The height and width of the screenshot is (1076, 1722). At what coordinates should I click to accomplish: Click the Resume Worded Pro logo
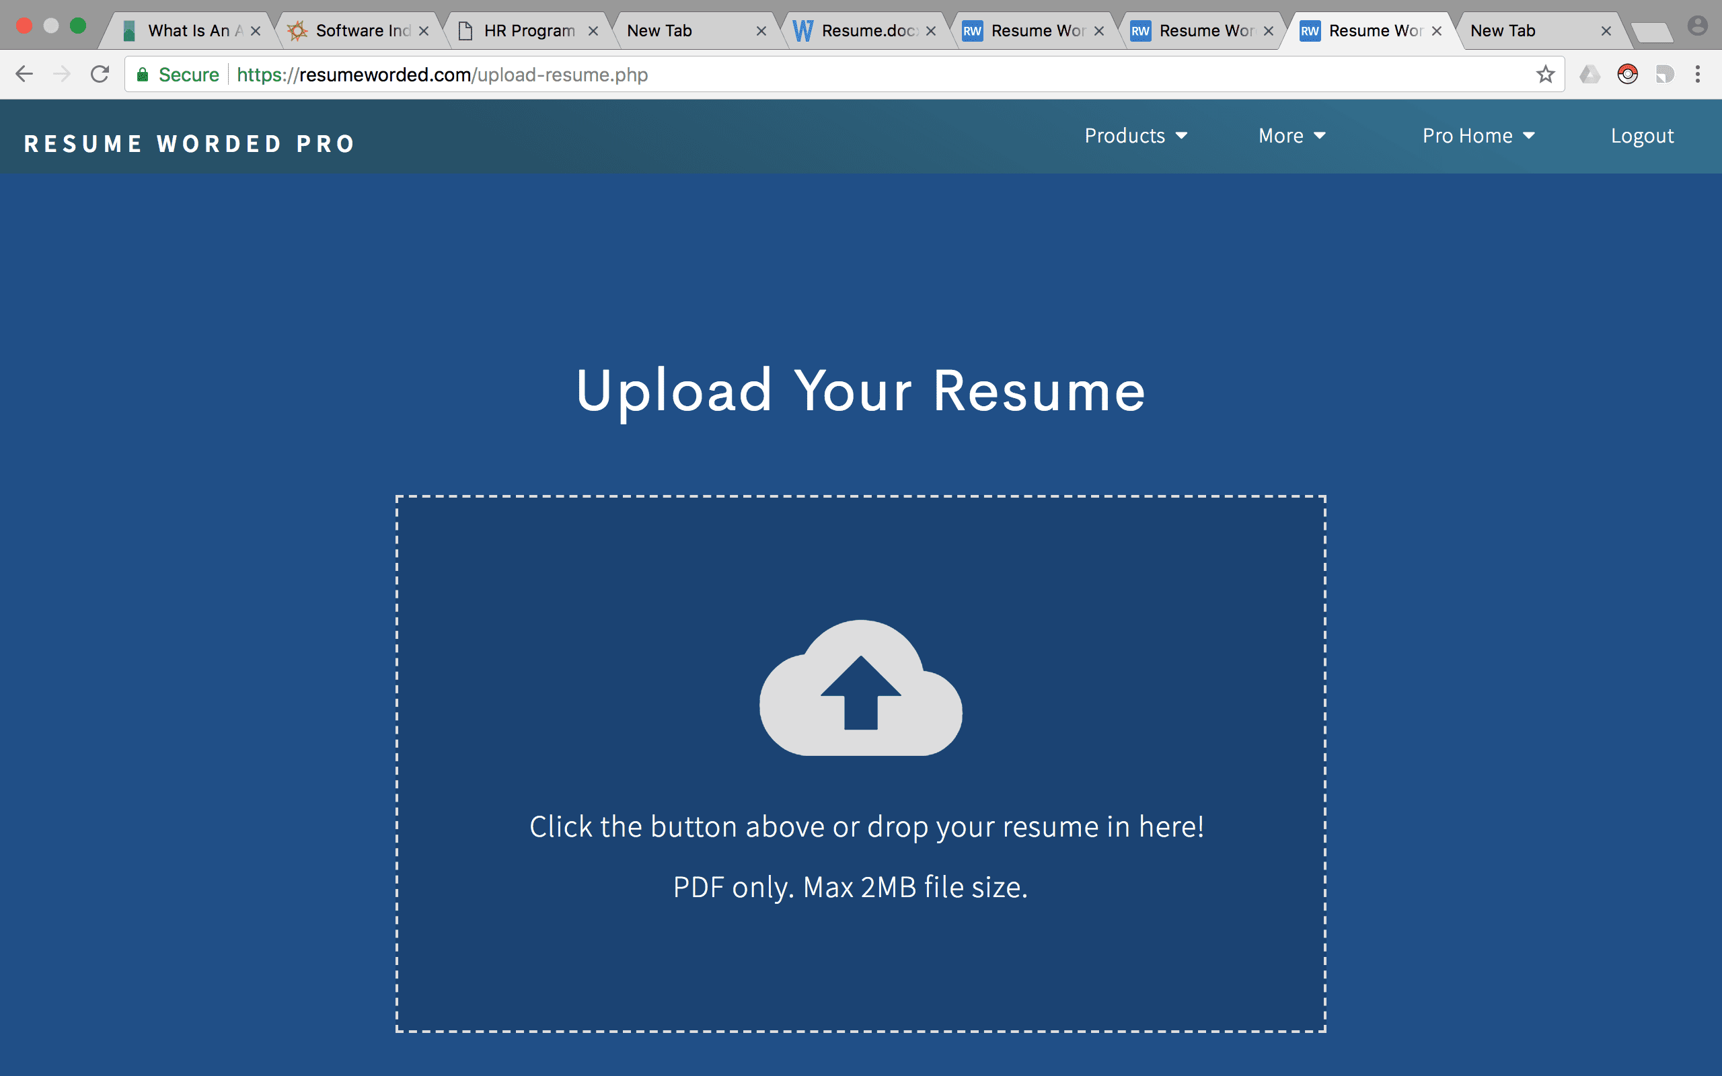pyautogui.click(x=189, y=144)
